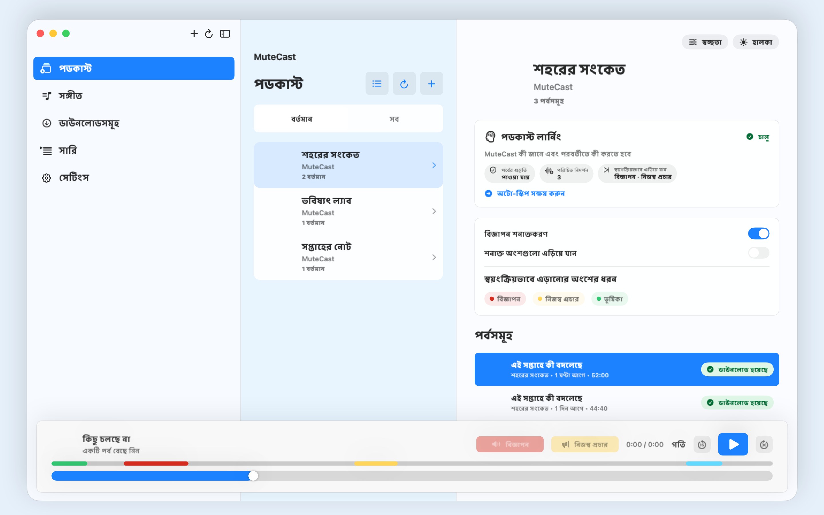The image size is (824, 515).
Task: Open সারি queue in the sidebar
Action: (x=134, y=150)
